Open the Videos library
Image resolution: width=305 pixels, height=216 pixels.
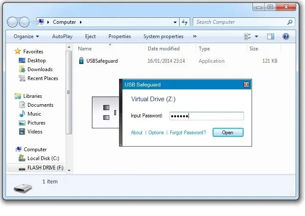35,132
